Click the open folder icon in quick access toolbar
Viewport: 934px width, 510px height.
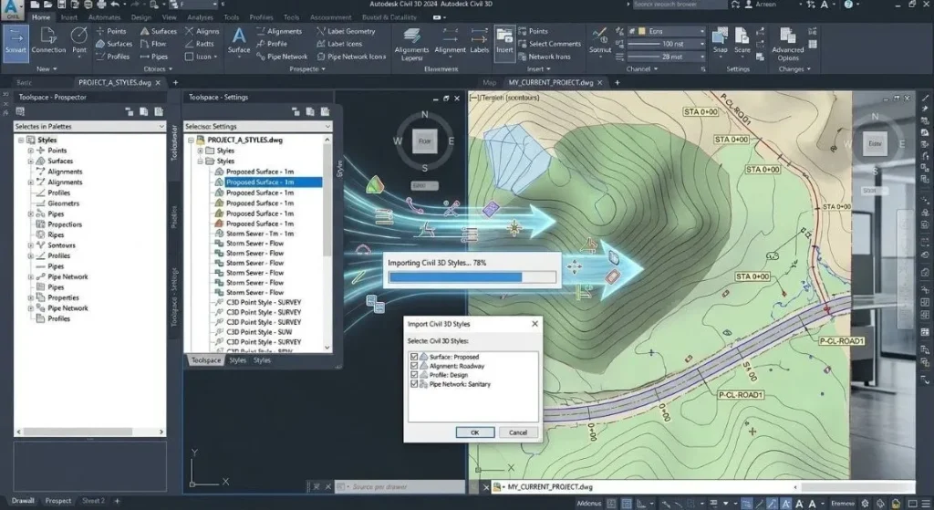click(49, 5)
